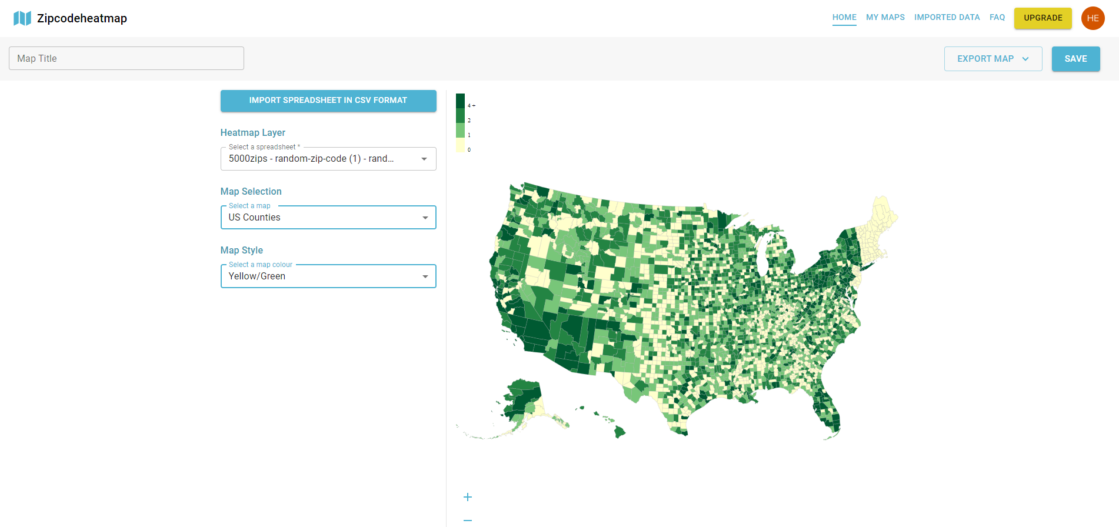Click the Export Map chevron arrow
Image resolution: width=1119 pixels, height=527 pixels.
(x=1025, y=59)
